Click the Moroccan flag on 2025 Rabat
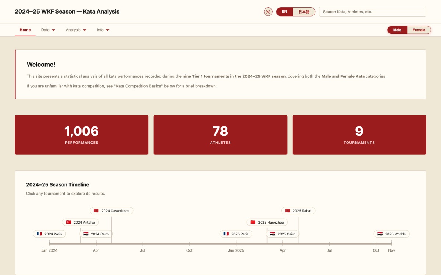 pyautogui.click(x=288, y=210)
